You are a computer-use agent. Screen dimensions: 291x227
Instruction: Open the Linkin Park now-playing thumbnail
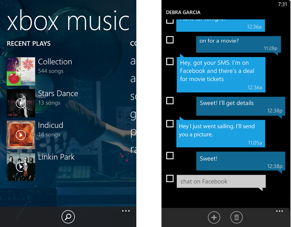pyautogui.click(x=21, y=167)
